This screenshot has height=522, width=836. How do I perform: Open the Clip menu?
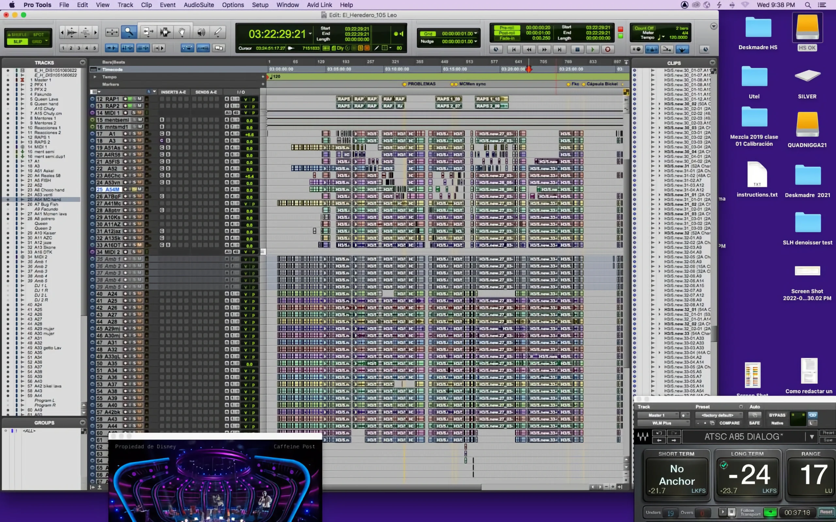pyautogui.click(x=146, y=5)
